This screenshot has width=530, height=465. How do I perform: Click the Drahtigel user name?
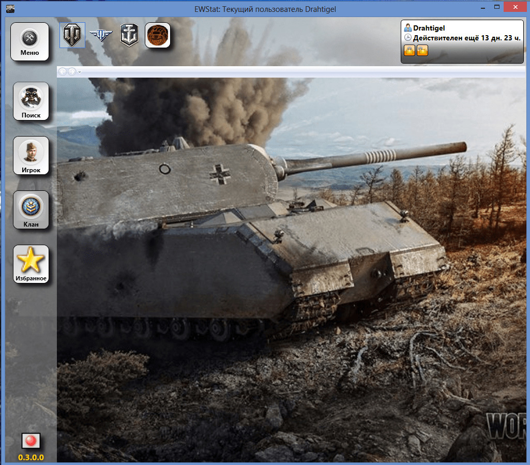[x=429, y=28]
